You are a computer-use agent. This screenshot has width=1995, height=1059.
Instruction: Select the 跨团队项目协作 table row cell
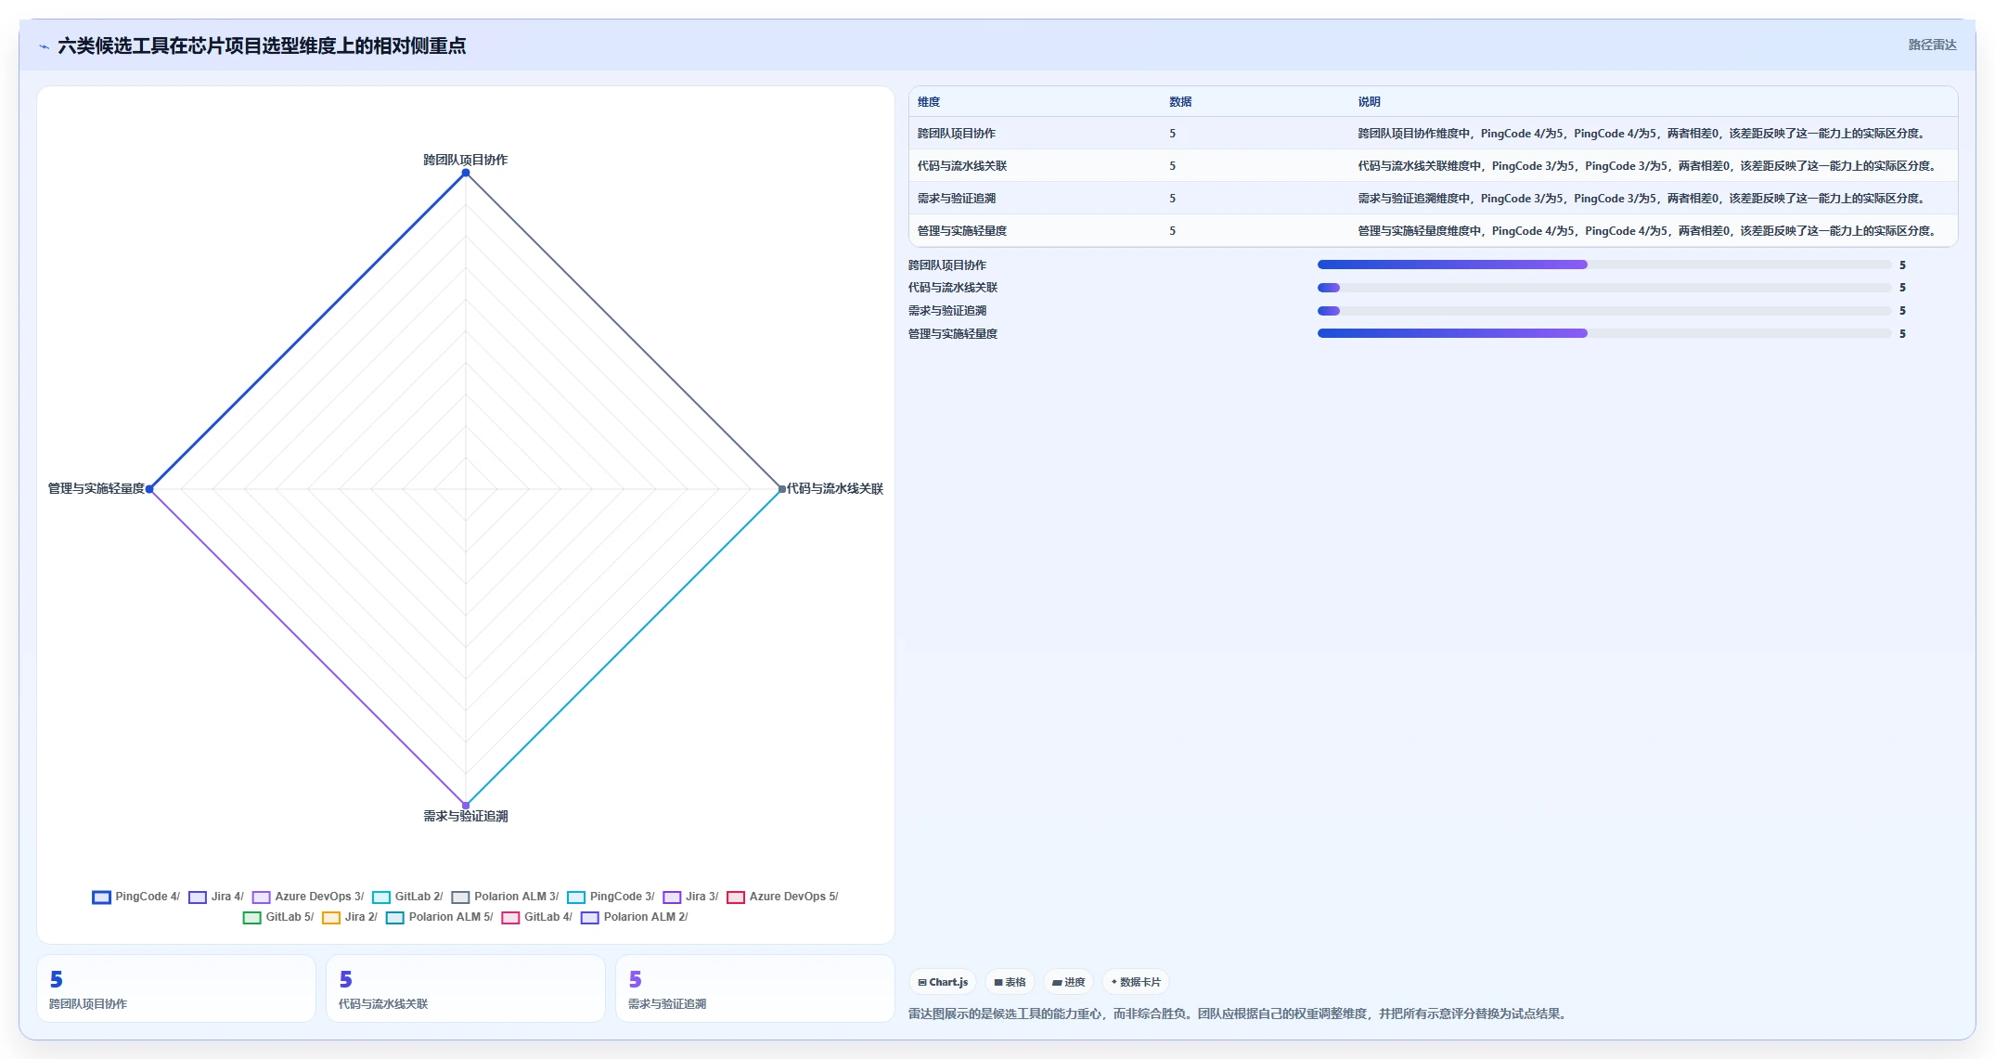pyautogui.click(x=957, y=134)
